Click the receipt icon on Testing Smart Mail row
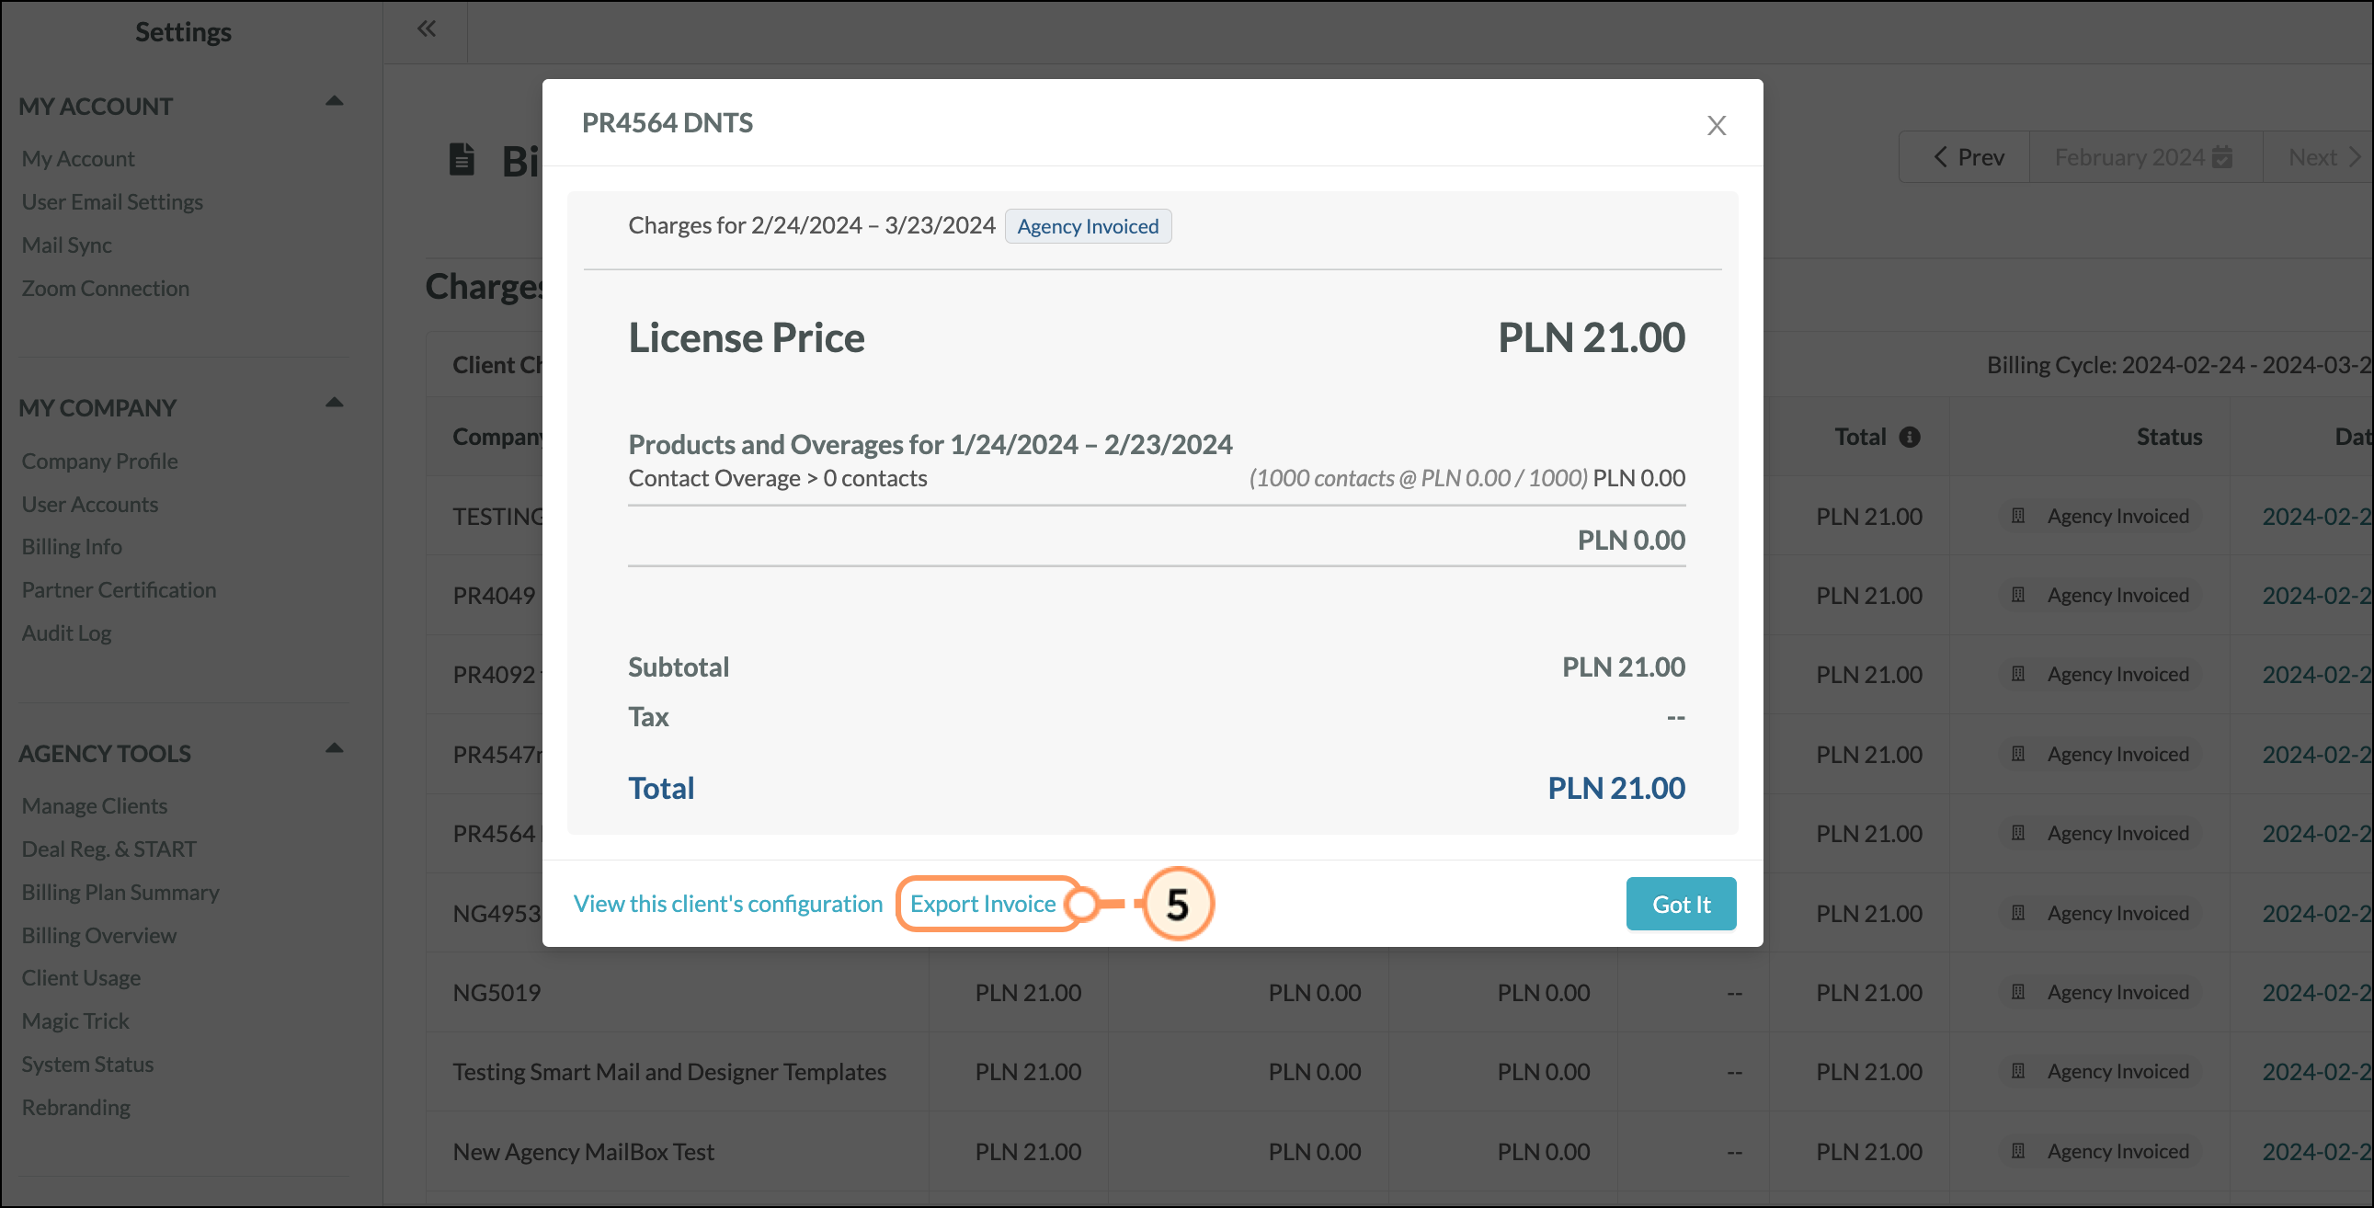The image size is (2374, 1208). [x=2018, y=1071]
